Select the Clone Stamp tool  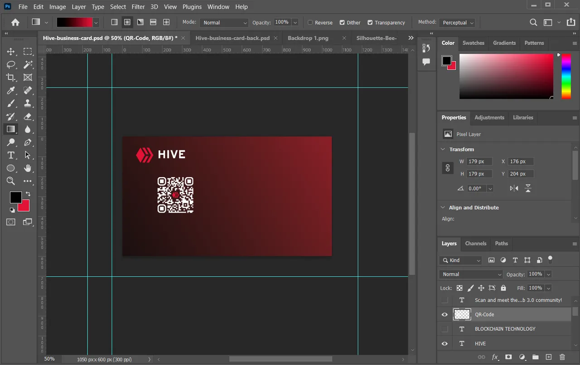pyautogui.click(x=28, y=103)
